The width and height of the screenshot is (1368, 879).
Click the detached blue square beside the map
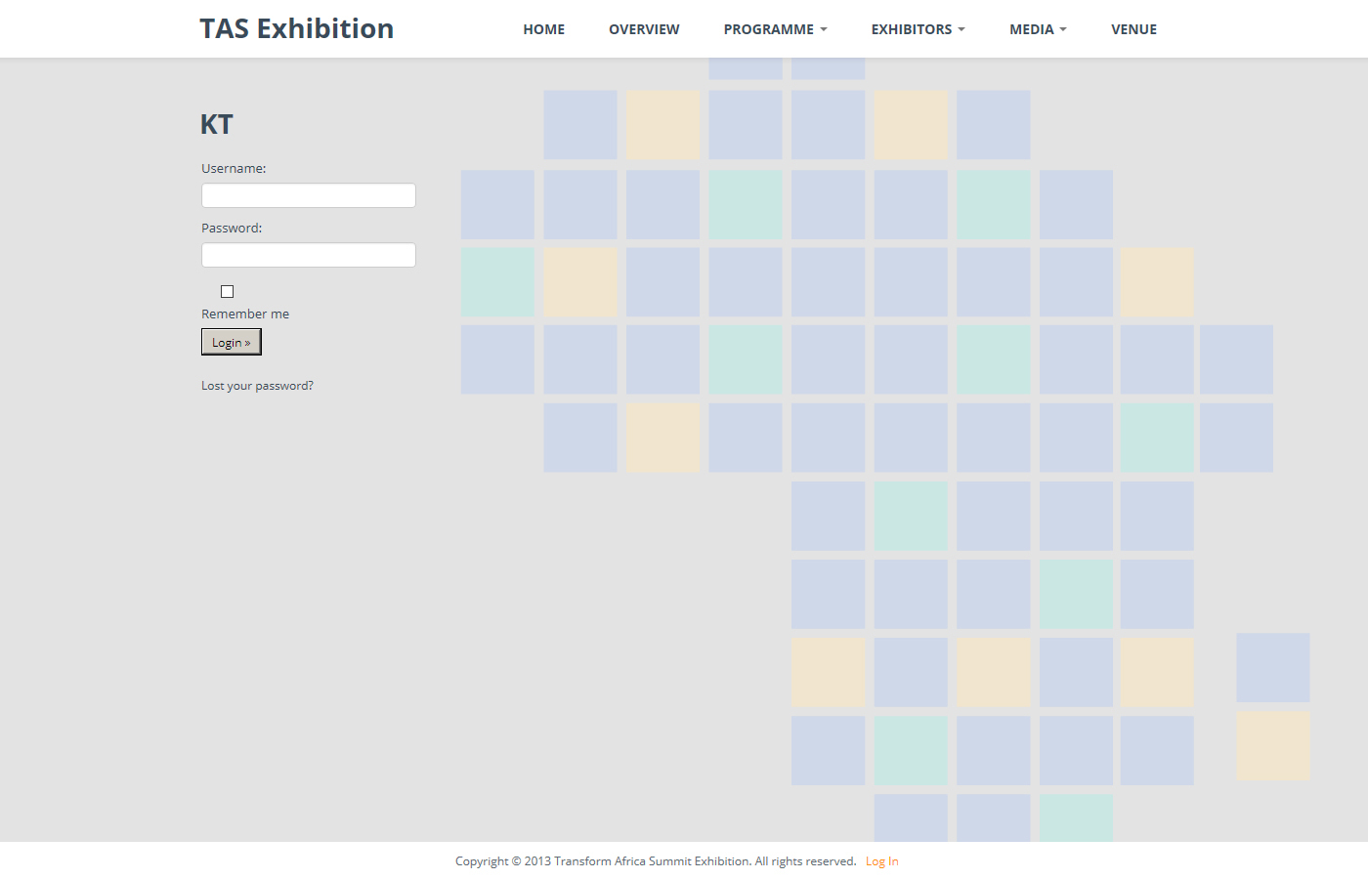coord(1272,667)
